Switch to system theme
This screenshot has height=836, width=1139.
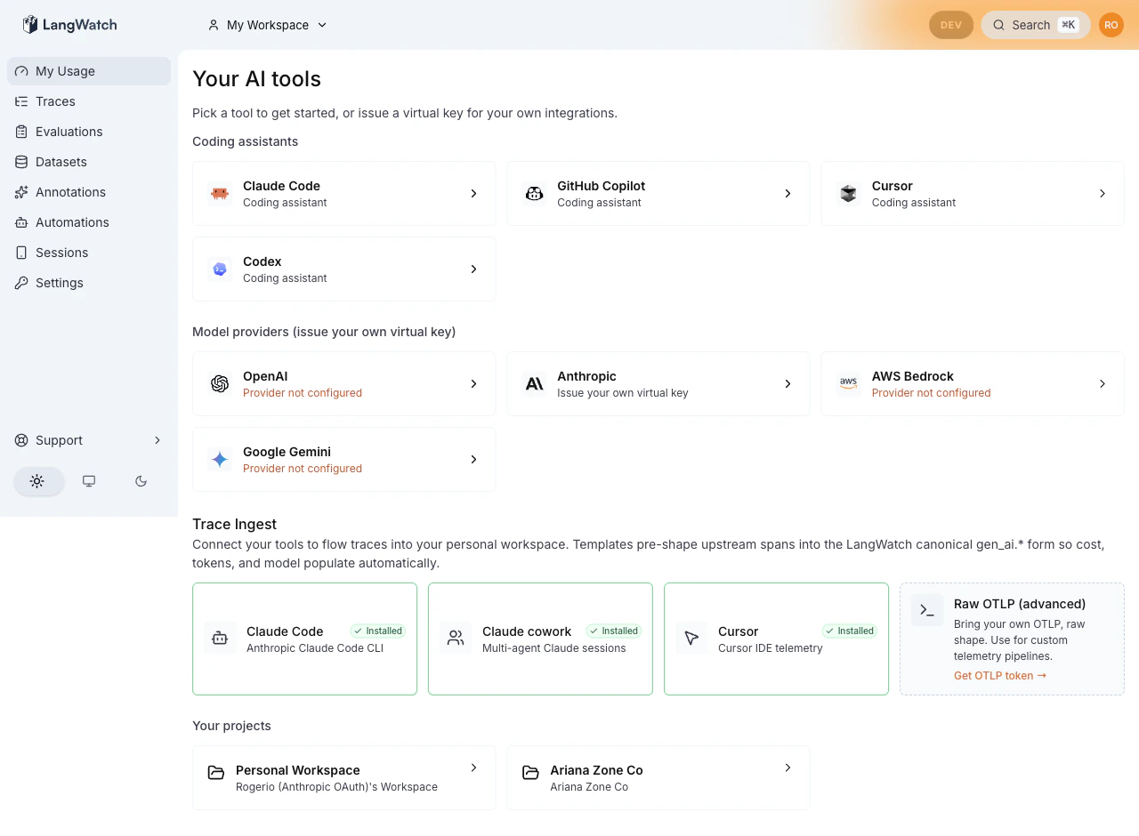coord(89,481)
